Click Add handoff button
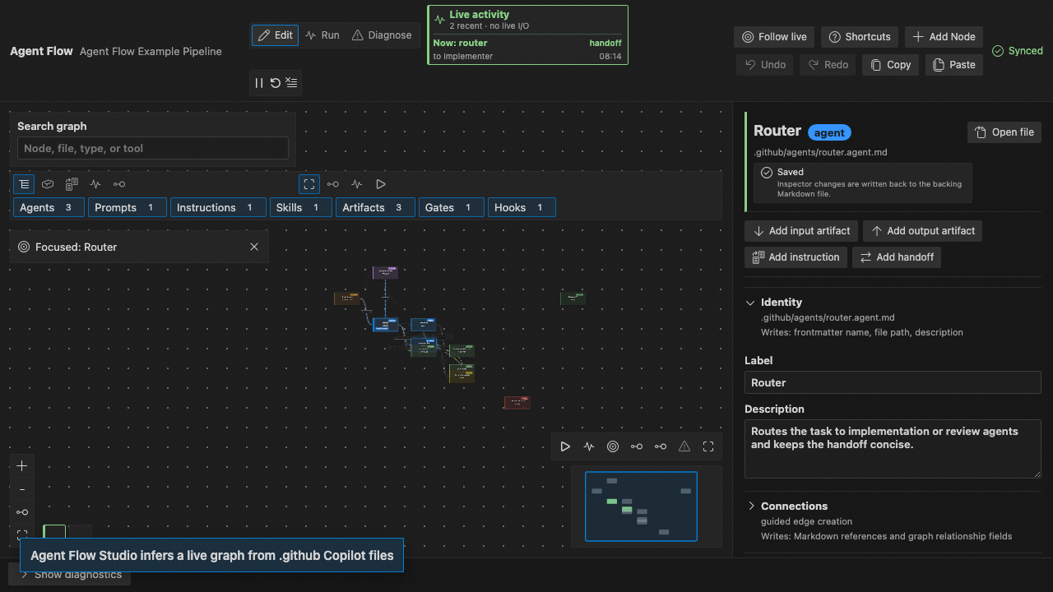 (x=897, y=257)
